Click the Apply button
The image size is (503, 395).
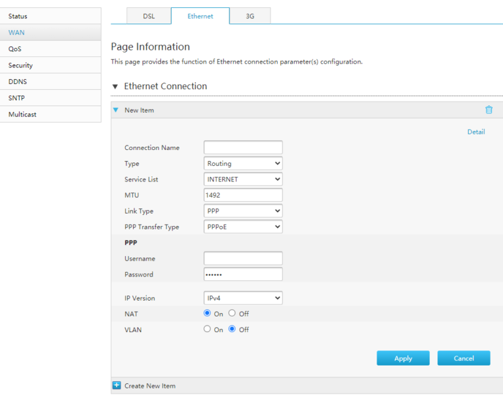click(403, 358)
